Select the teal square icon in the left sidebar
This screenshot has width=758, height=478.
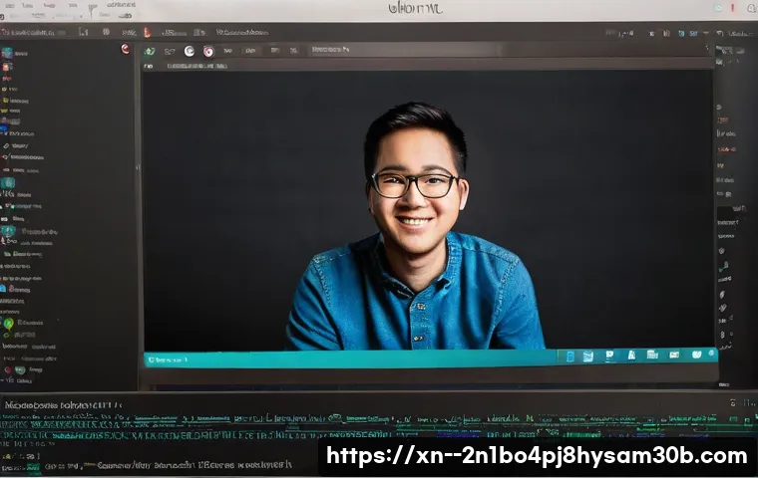8,183
